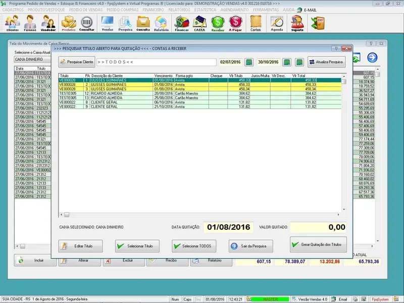Click the Selecionar TODOS button

194,246
